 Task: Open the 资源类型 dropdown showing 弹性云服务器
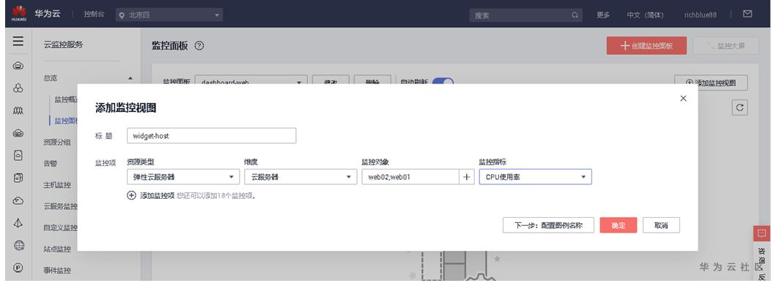pos(183,177)
